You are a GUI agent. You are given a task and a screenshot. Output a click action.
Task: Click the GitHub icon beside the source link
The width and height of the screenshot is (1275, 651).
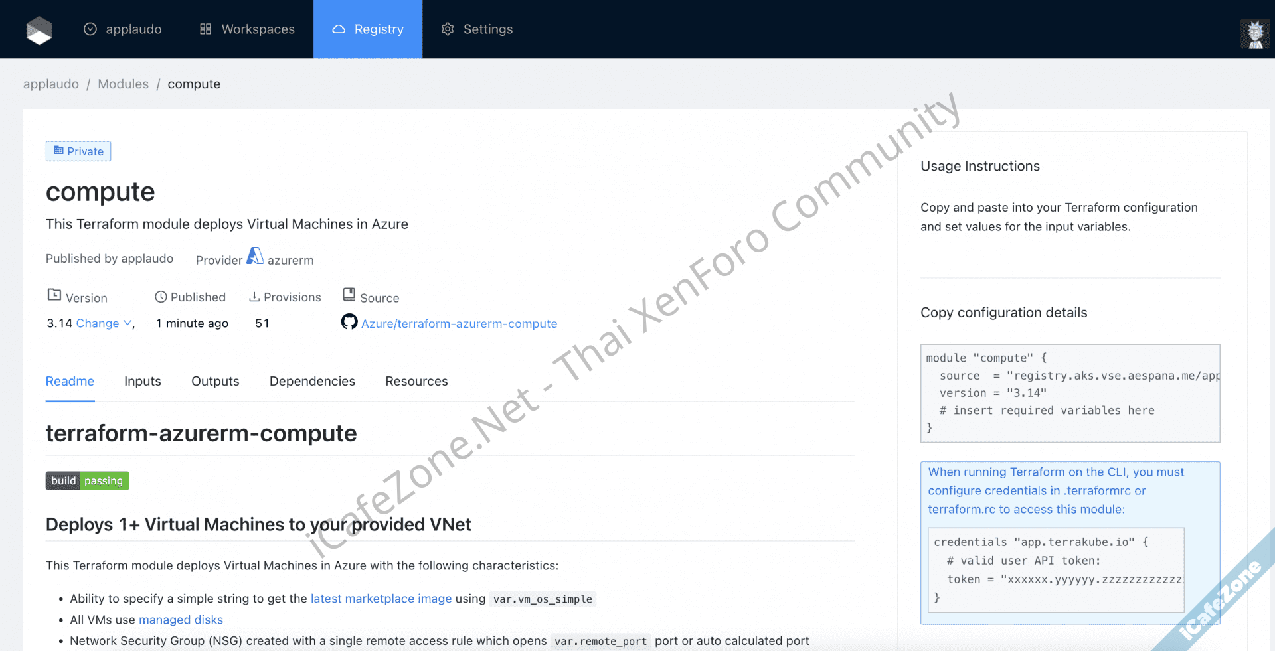[349, 322]
